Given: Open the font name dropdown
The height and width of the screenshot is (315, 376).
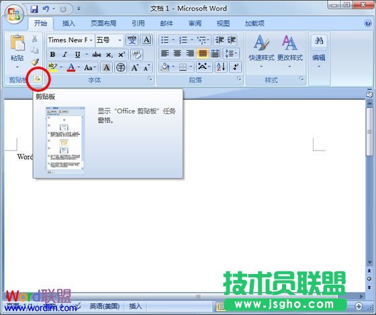Looking at the screenshot, I should (x=91, y=40).
